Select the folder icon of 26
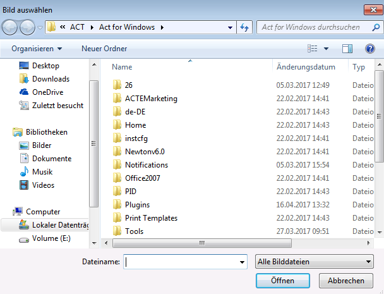This screenshot has width=384, height=294. click(x=117, y=85)
